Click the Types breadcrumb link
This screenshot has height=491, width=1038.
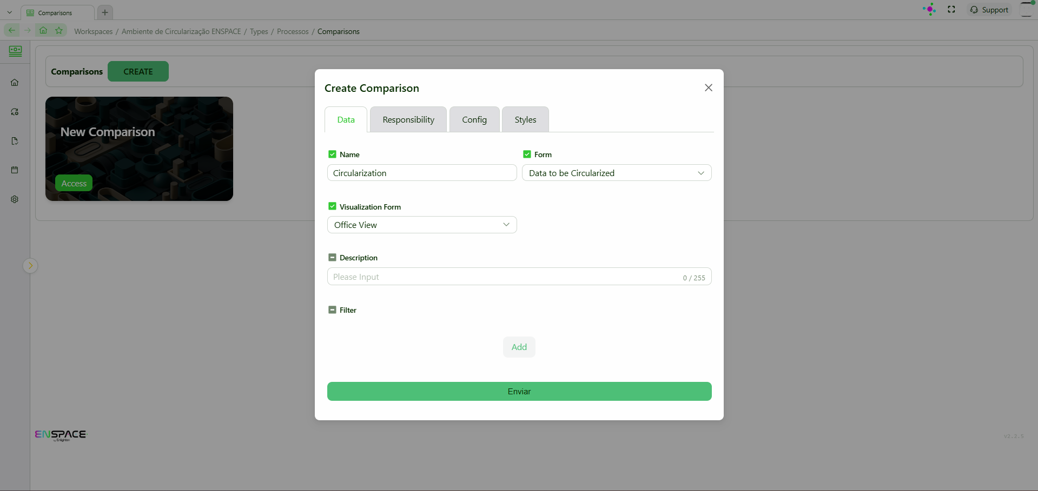[259, 31]
